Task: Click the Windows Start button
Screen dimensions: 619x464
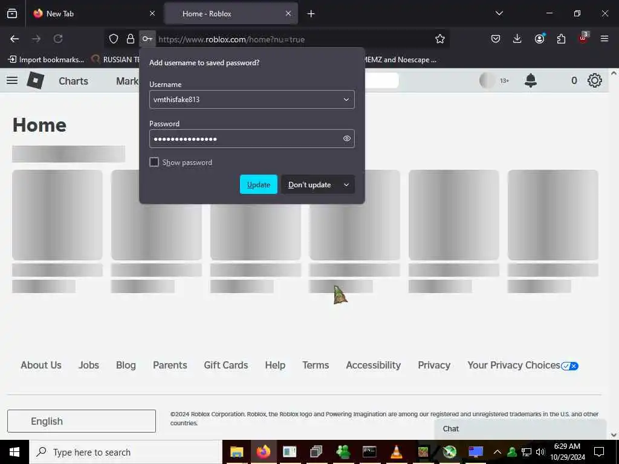Action: coord(15,452)
